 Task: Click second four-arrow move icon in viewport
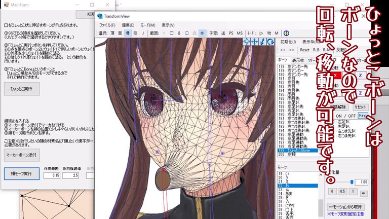[255, 42]
